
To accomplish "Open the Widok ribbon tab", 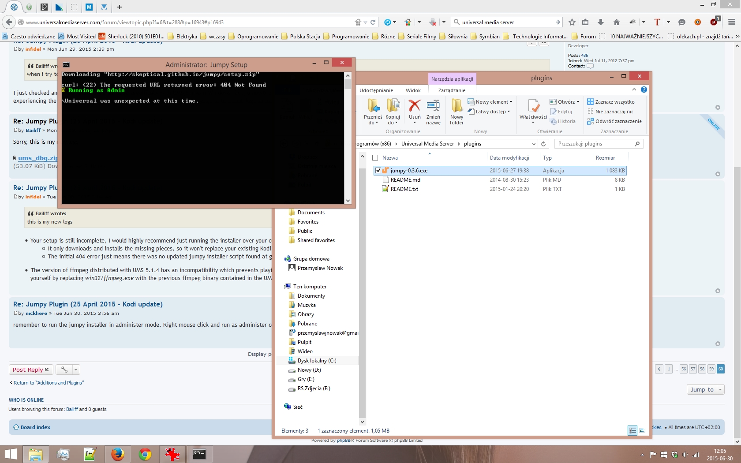I will click(413, 90).
